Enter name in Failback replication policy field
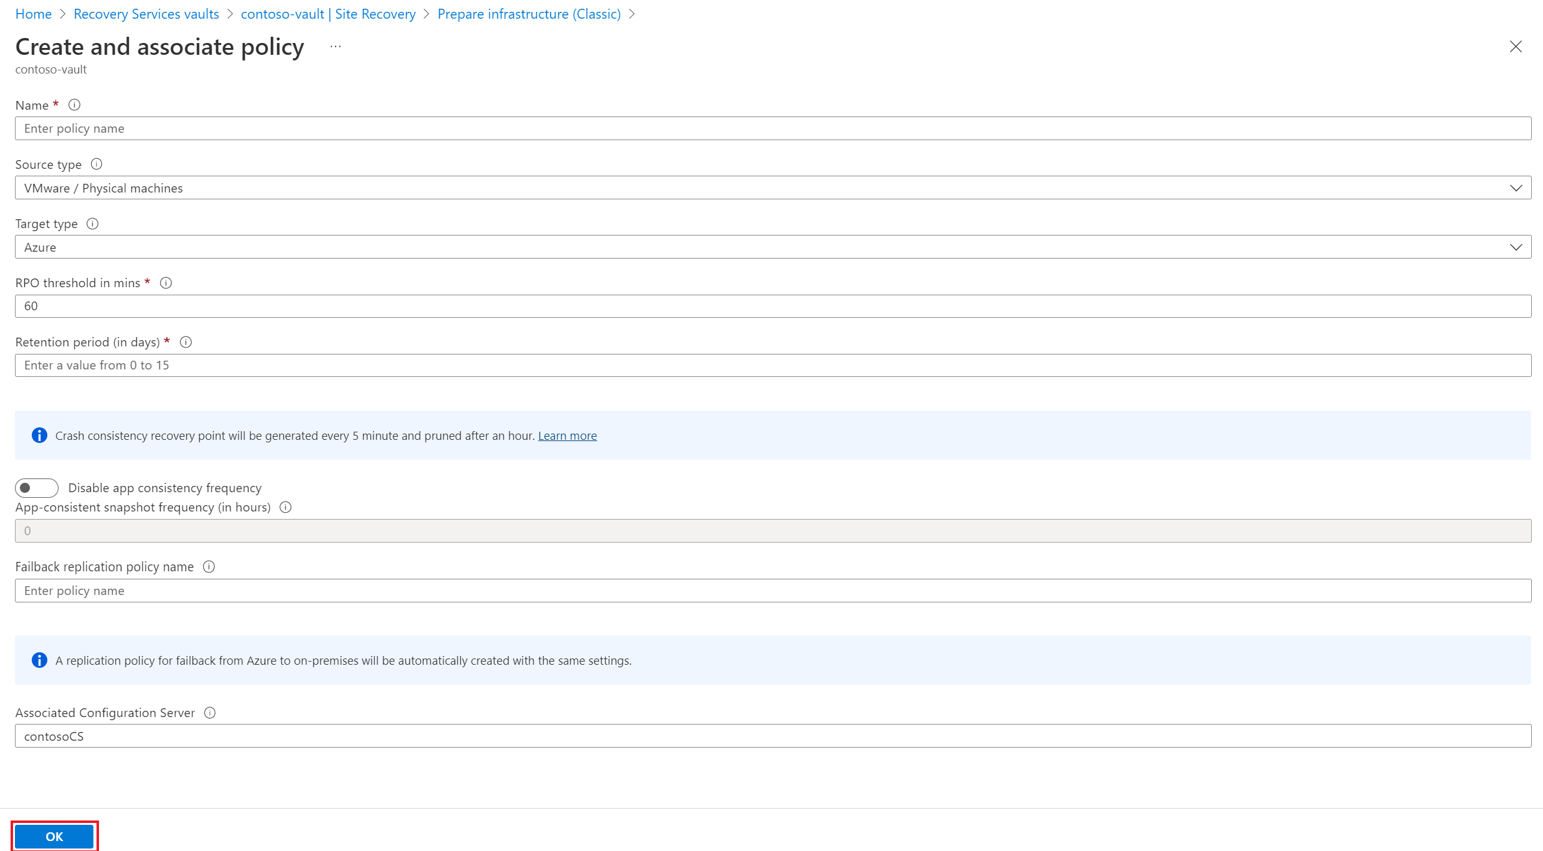The width and height of the screenshot is (1543, 851). [772, 590]
